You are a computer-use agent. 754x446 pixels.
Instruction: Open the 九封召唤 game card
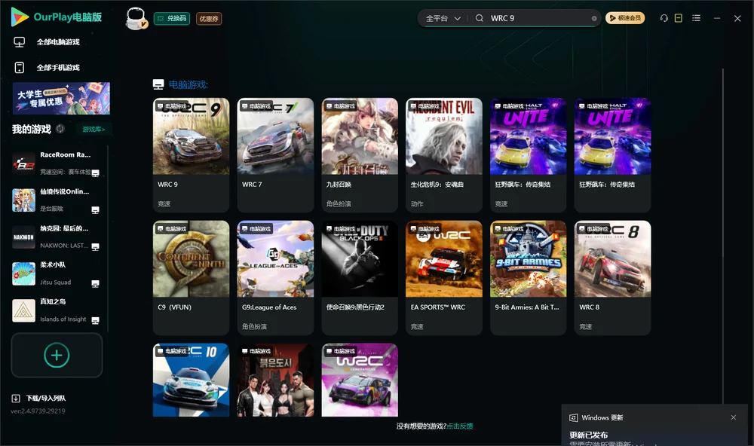coord(360,155)
